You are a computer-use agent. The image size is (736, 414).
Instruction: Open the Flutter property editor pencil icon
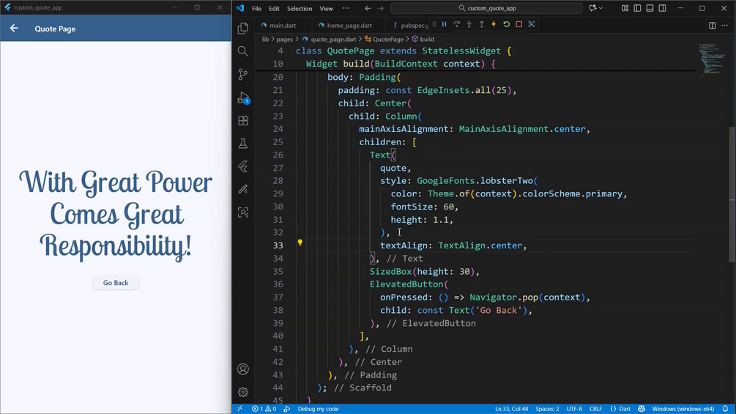(242, 189)
